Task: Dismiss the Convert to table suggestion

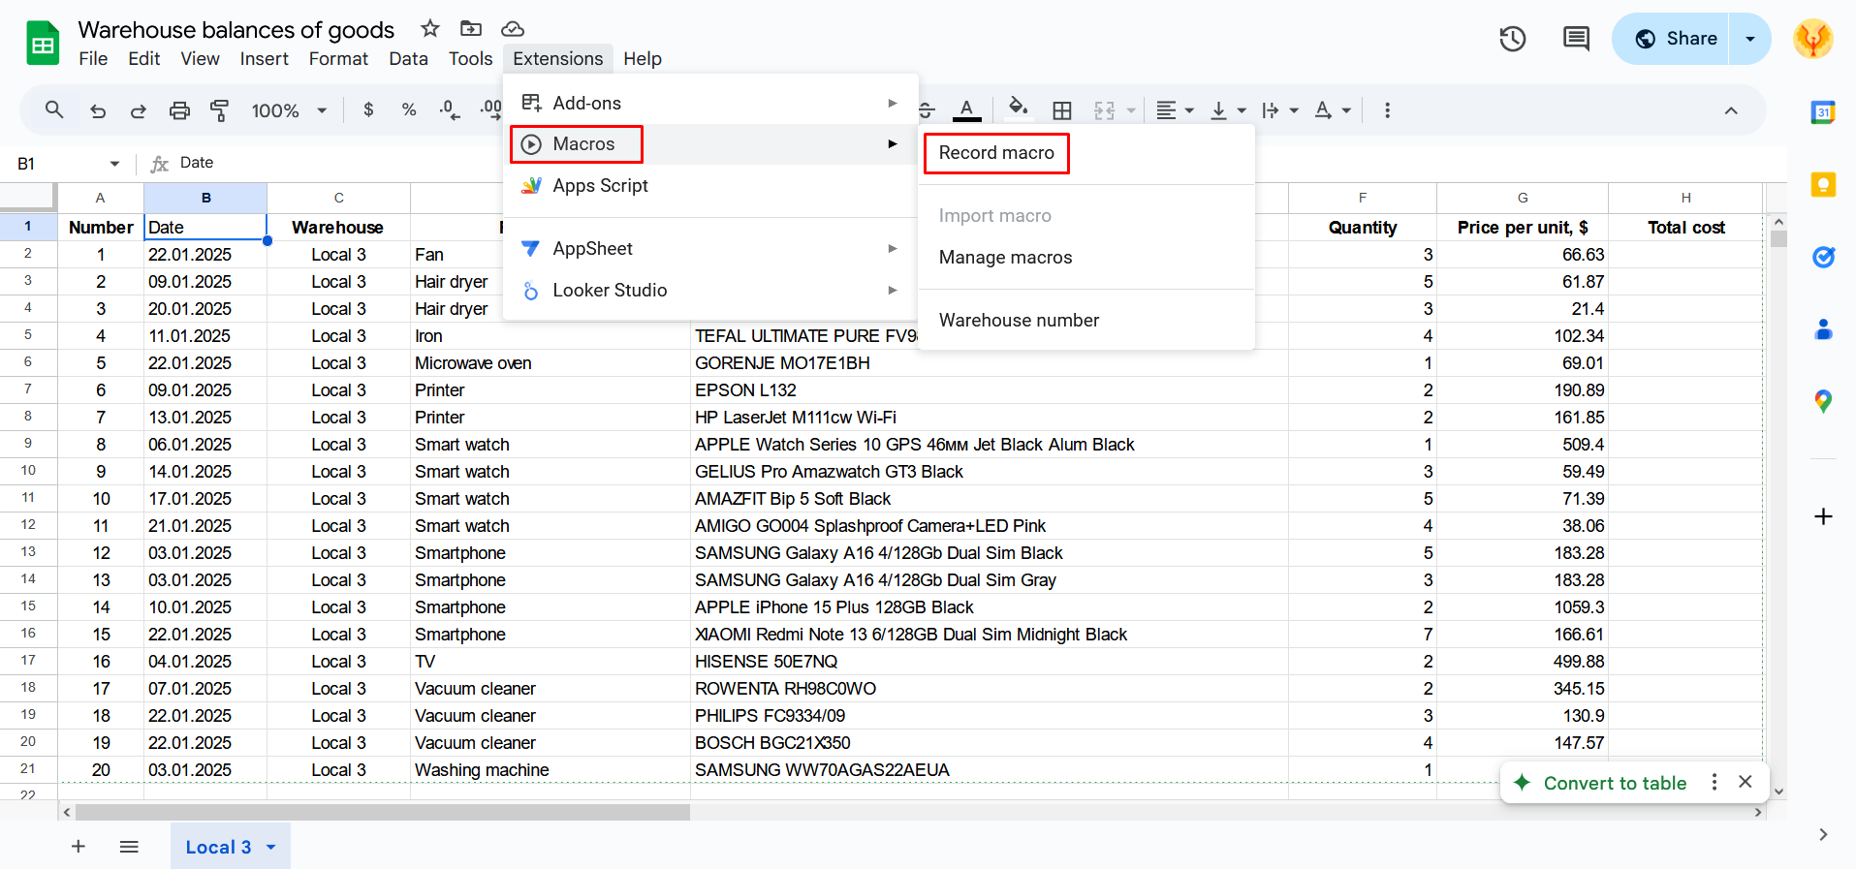Action: pyautogui.click(x=1746, y=782)
